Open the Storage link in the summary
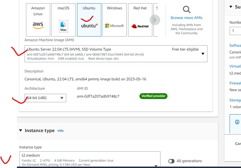 click(x=235, y=100)
